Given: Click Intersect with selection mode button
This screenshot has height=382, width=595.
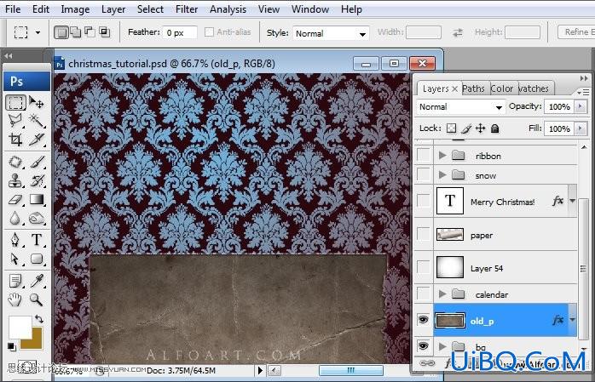Looking at the screenshot, I should point(104,32).
